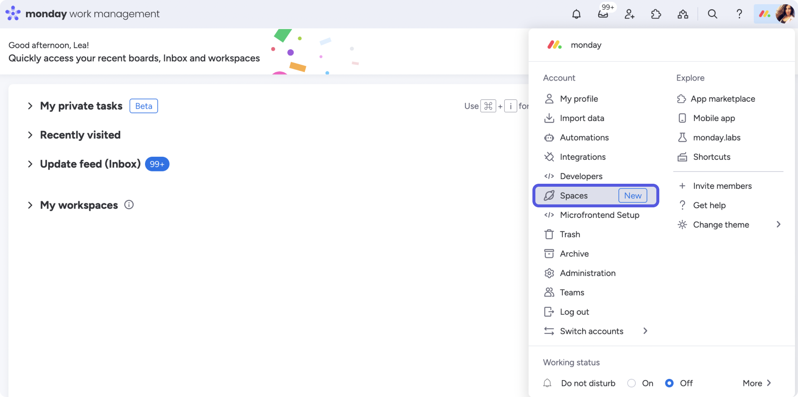
Task: Click the user avatar photo in top bar
Action: 785,14
